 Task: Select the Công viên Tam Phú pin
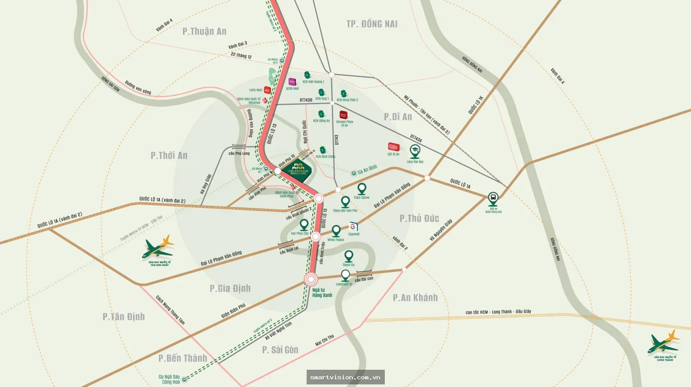(345, 202)
